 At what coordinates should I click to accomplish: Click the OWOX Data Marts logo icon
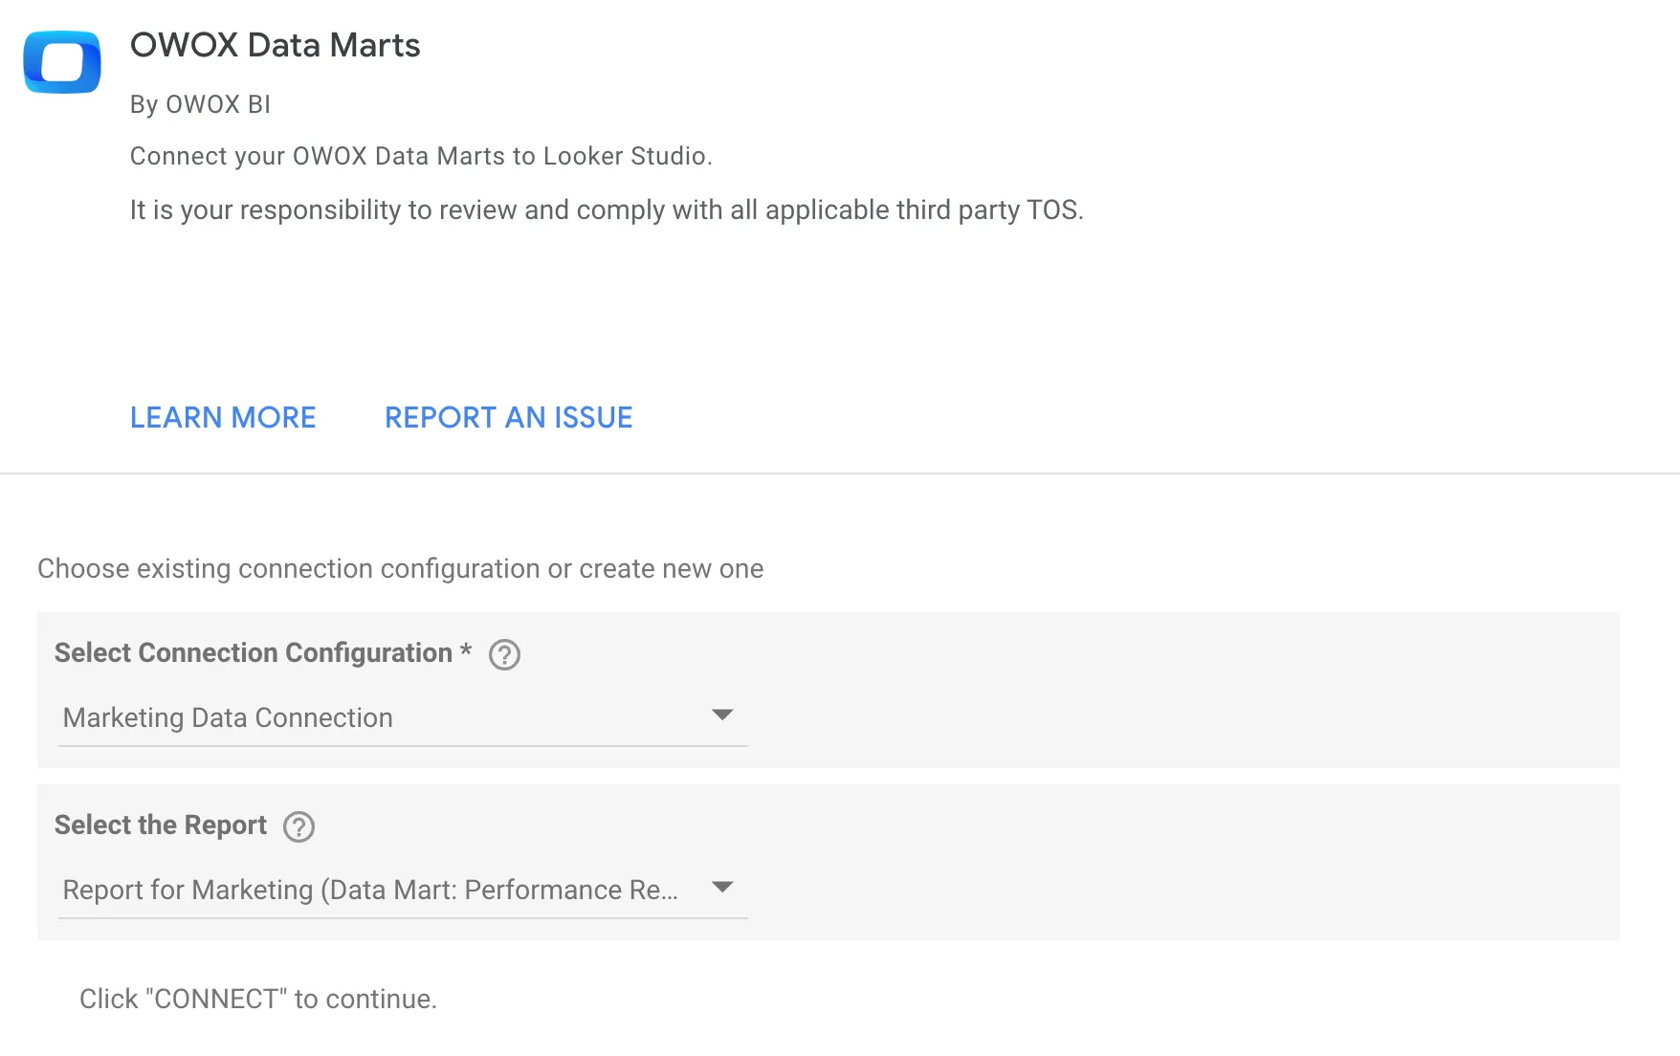pos(62,62)
